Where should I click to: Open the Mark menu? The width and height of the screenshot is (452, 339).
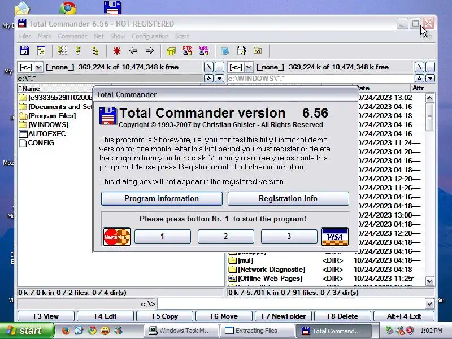(x=45, y=36)
